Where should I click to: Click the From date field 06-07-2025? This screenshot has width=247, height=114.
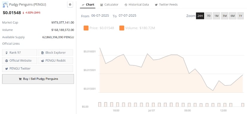click(100, 16)
